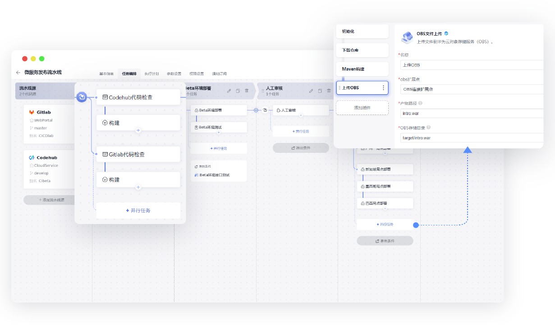Add task via plus below first 构建

[138, 130]
